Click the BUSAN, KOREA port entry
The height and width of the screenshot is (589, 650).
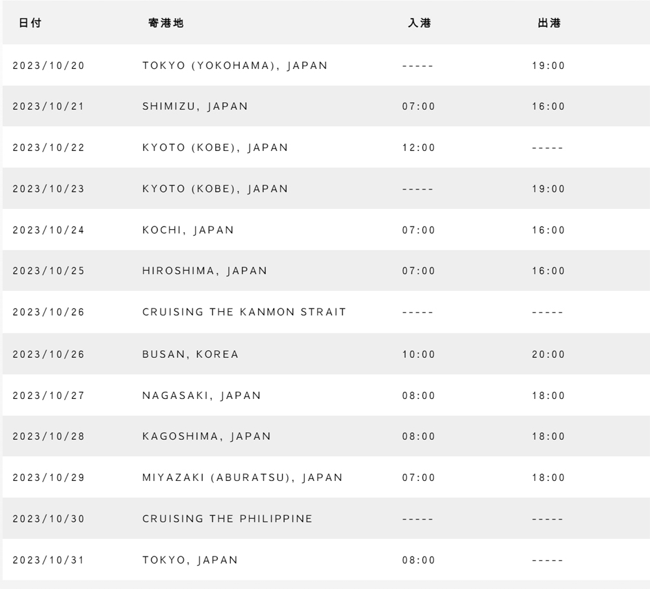click(190, 355)
